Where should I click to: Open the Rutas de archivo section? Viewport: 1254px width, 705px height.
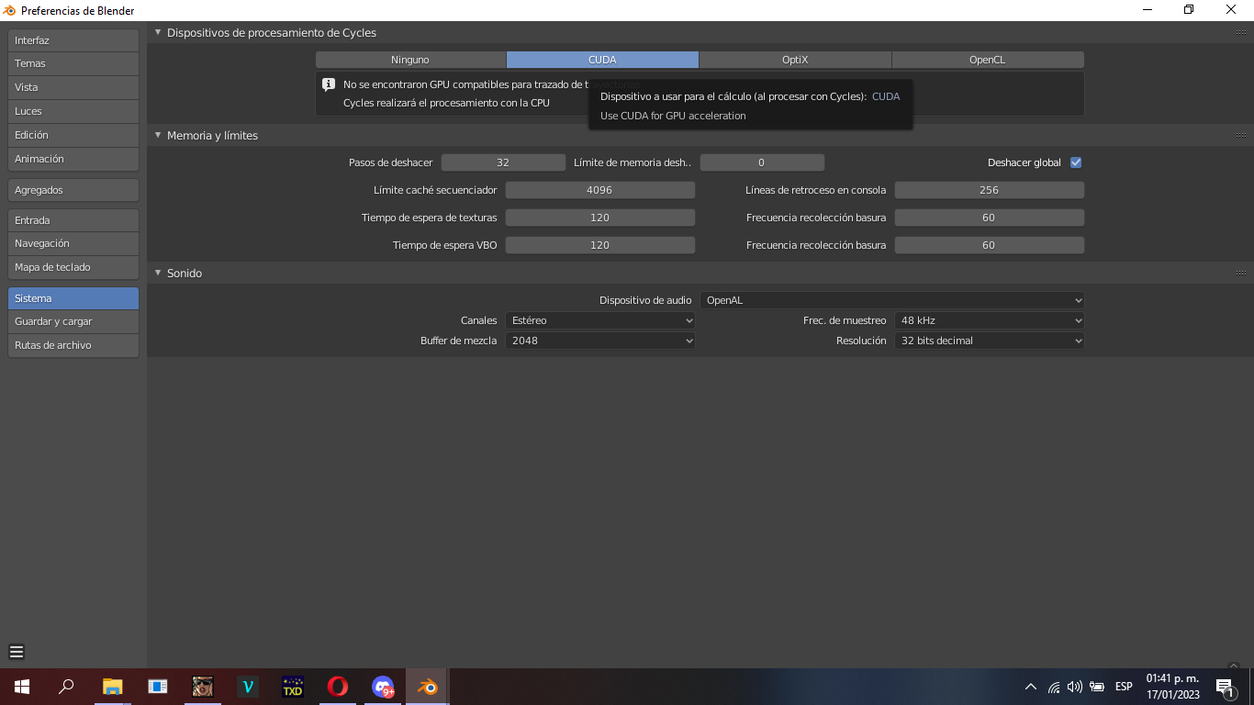point(73,345)
